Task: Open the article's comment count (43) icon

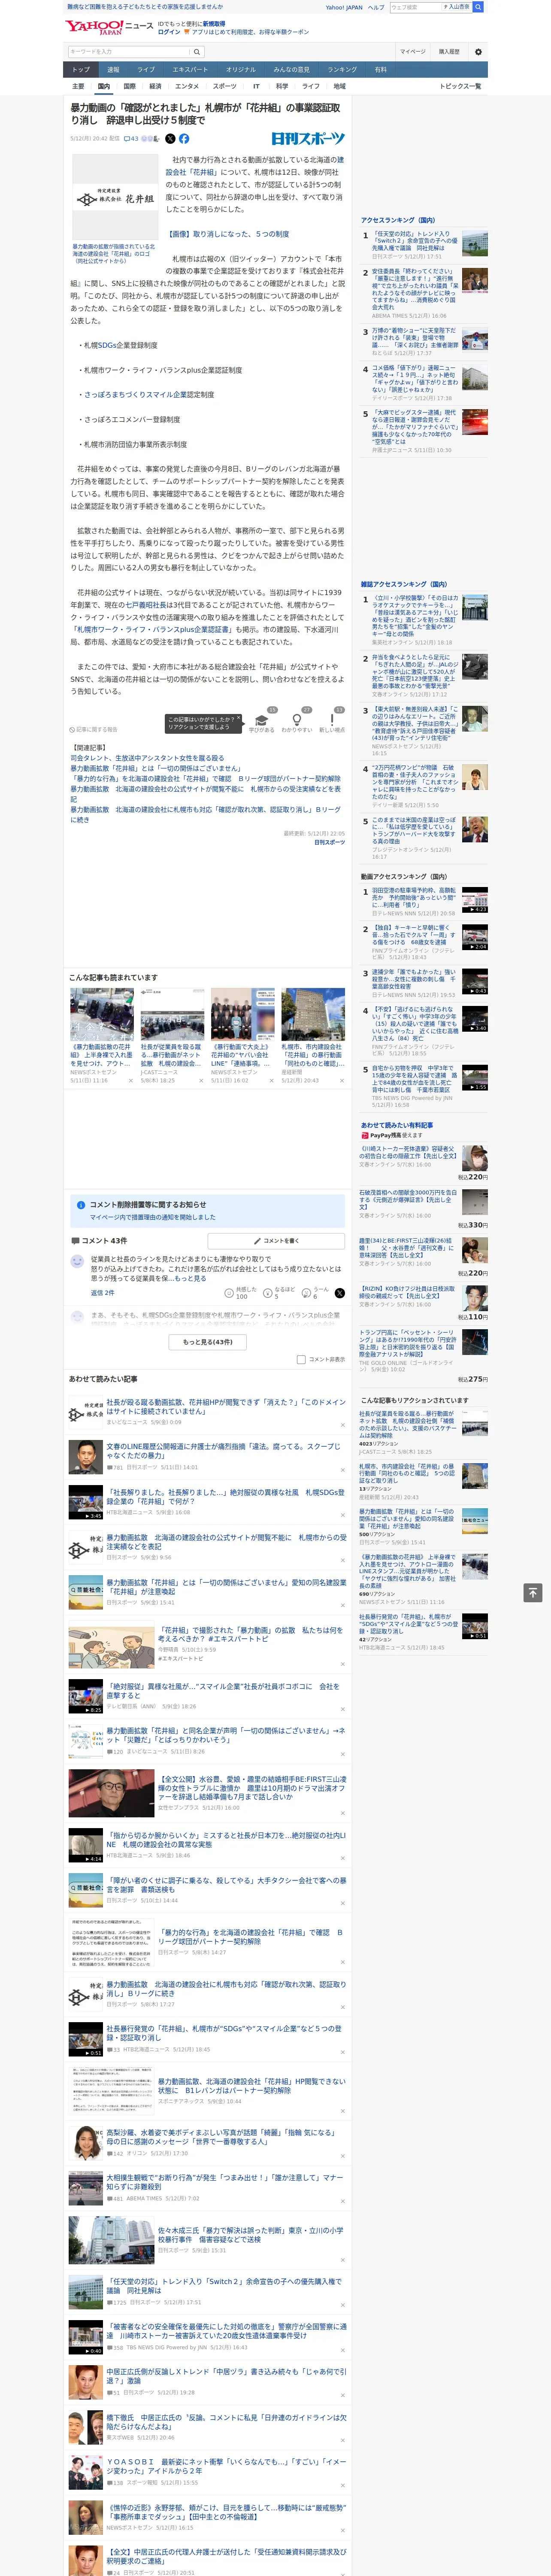Action: coord(131,139)
